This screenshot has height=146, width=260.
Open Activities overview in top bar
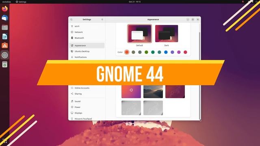coord(6,2)
